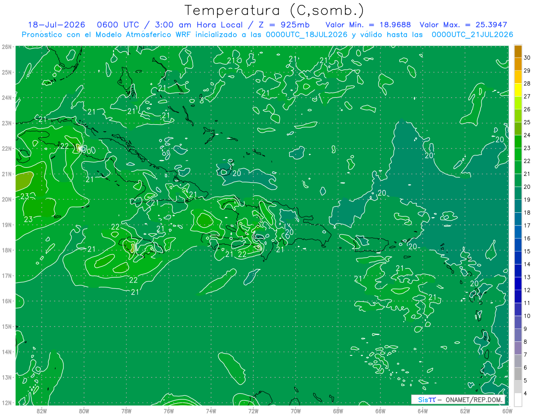Click the '13N' latitude axis label

[x=6, y=377]
